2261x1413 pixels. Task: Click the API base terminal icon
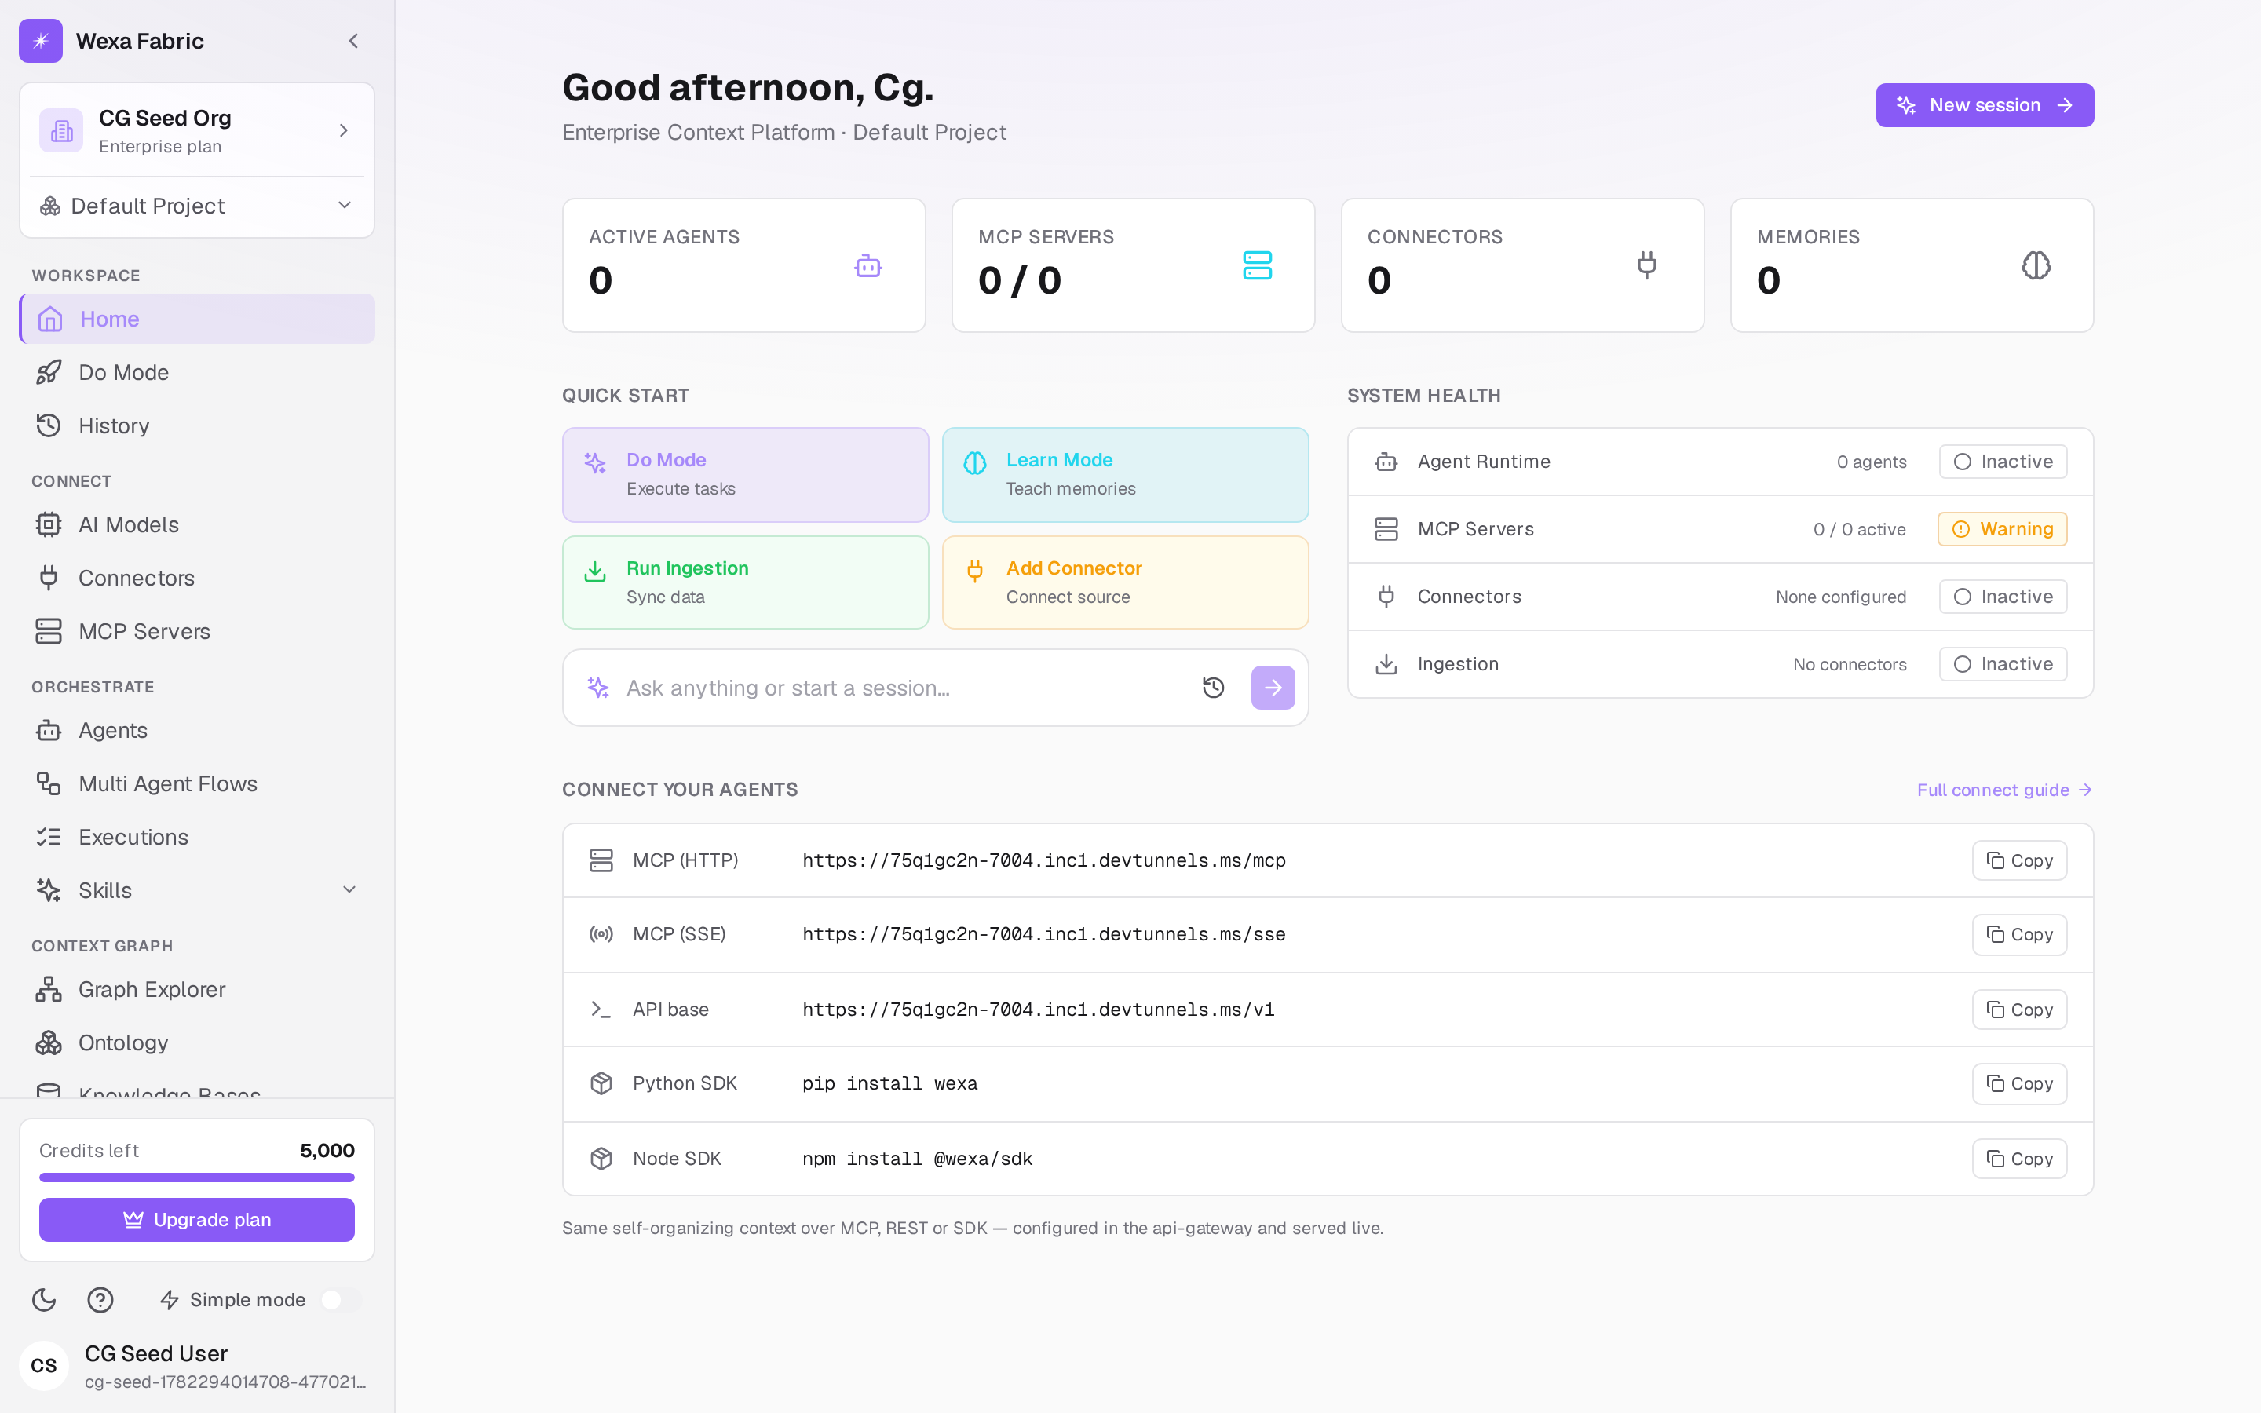[x=601, y=1010]
